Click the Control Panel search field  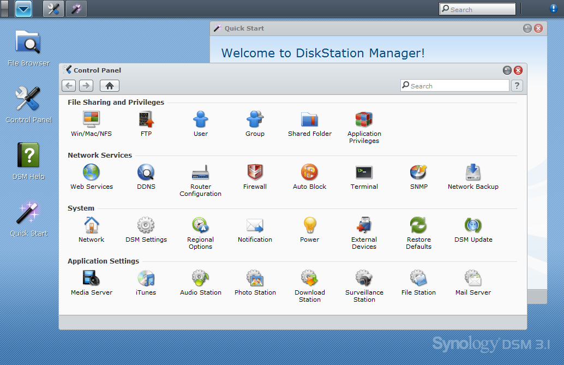(x=455, y=86)
